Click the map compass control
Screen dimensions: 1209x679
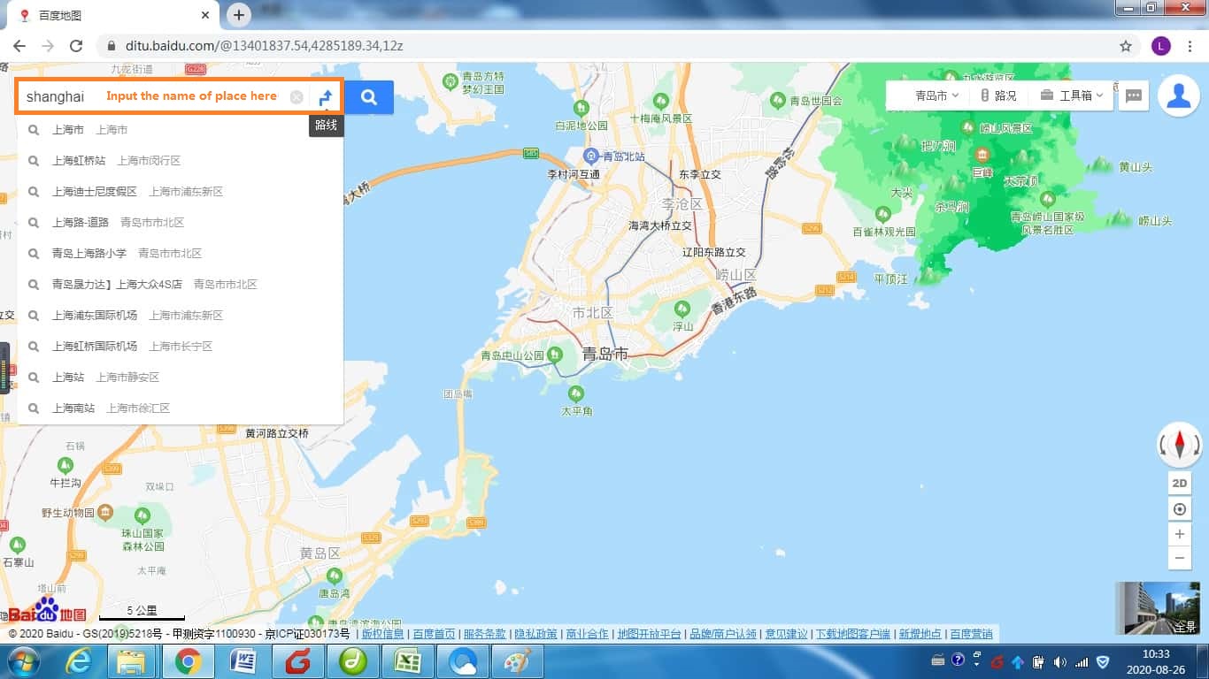[1179, 445]
